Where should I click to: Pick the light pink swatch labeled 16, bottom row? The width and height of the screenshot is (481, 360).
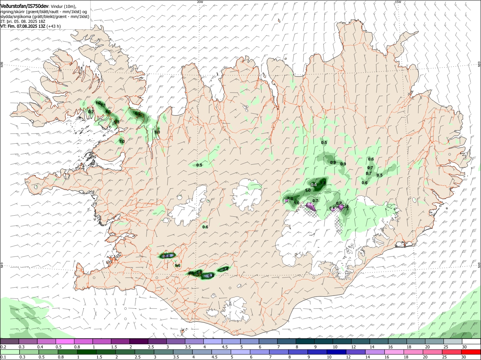tap(394, 352)
